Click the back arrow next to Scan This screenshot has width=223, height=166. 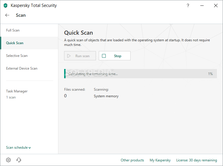(7, 15)
